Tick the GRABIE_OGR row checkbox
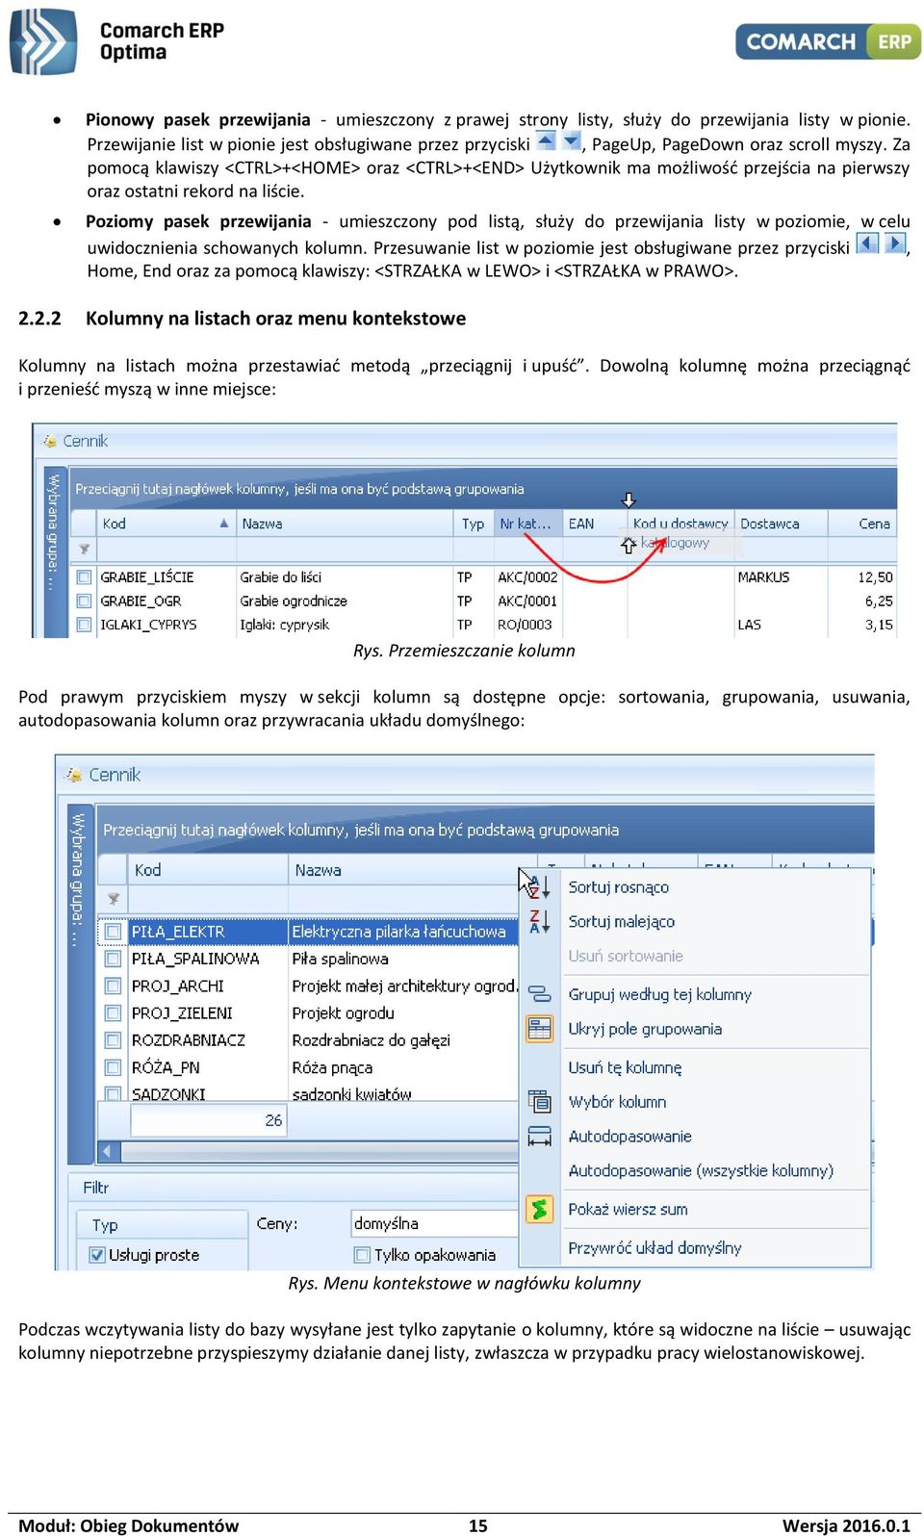Viewport: 924px width, 1536px height. tap(85, 601)
